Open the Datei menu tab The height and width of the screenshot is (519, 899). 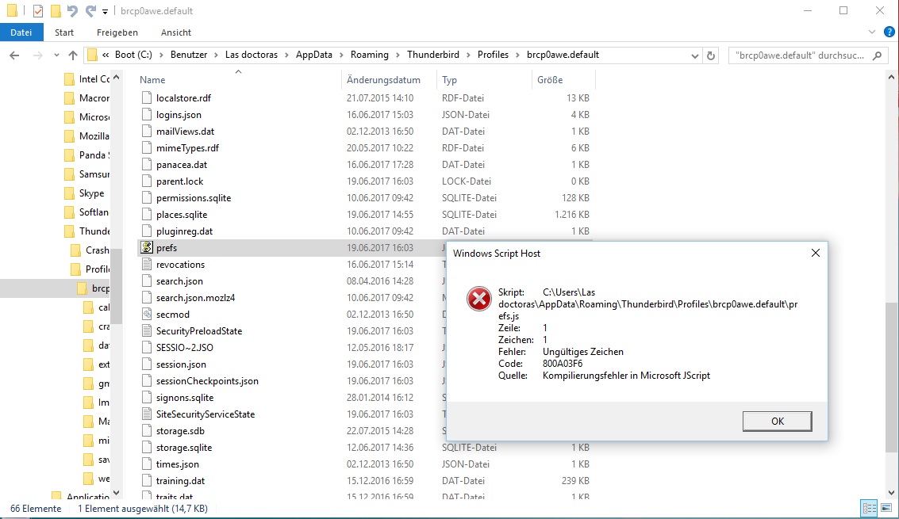tap(21, 32)
